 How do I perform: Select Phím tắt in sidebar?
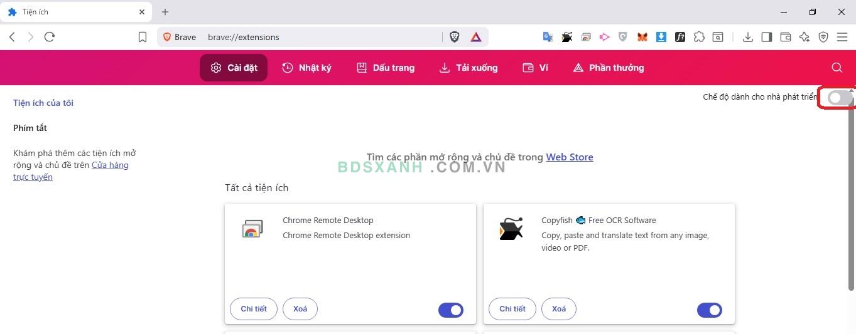tap(30, 128)
